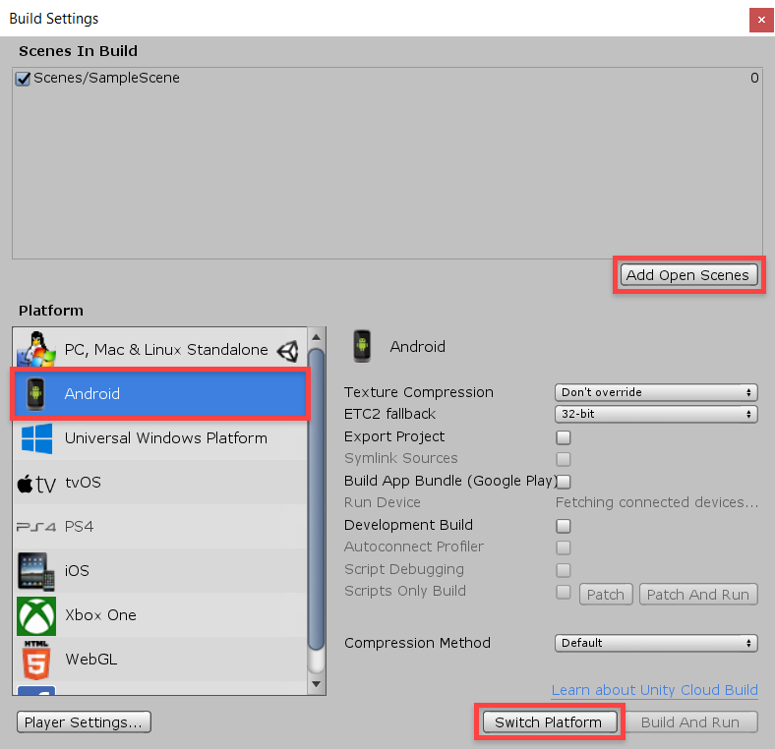Click the Switch Platform button
The height and width of the screenshot is (749, 775).
pyautogui.click(x=550, y=722)
